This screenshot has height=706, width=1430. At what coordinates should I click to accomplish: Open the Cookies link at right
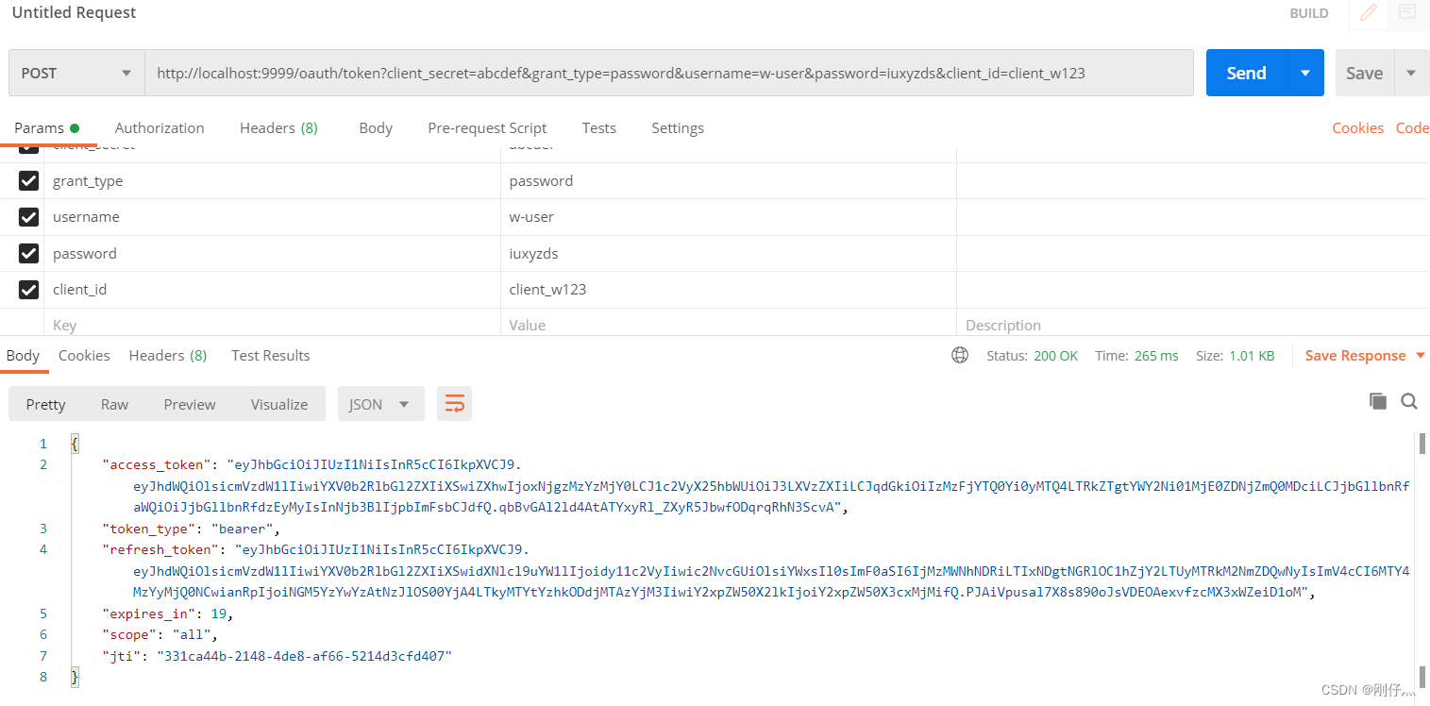point(1357,127)
